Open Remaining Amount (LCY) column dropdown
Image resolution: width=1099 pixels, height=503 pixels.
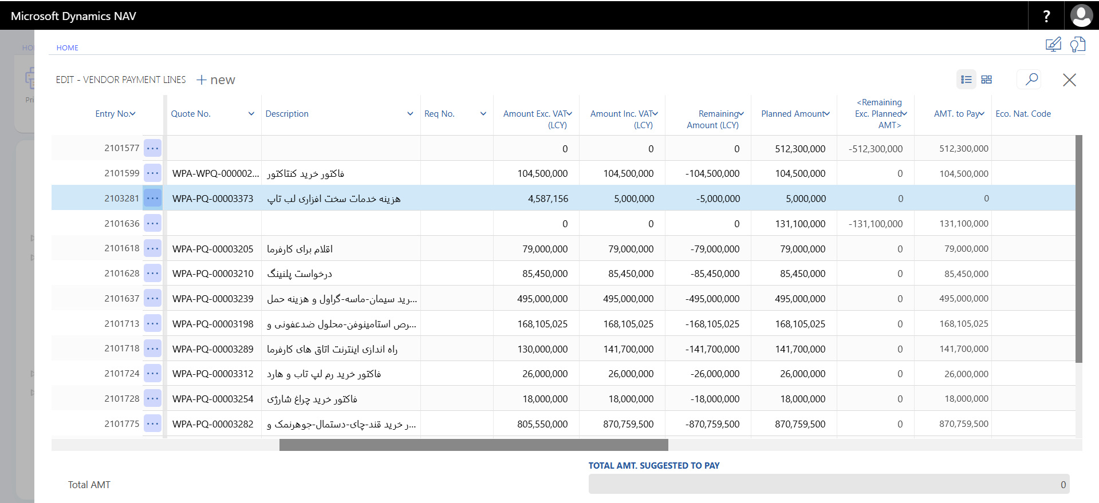tap(741, 114)
